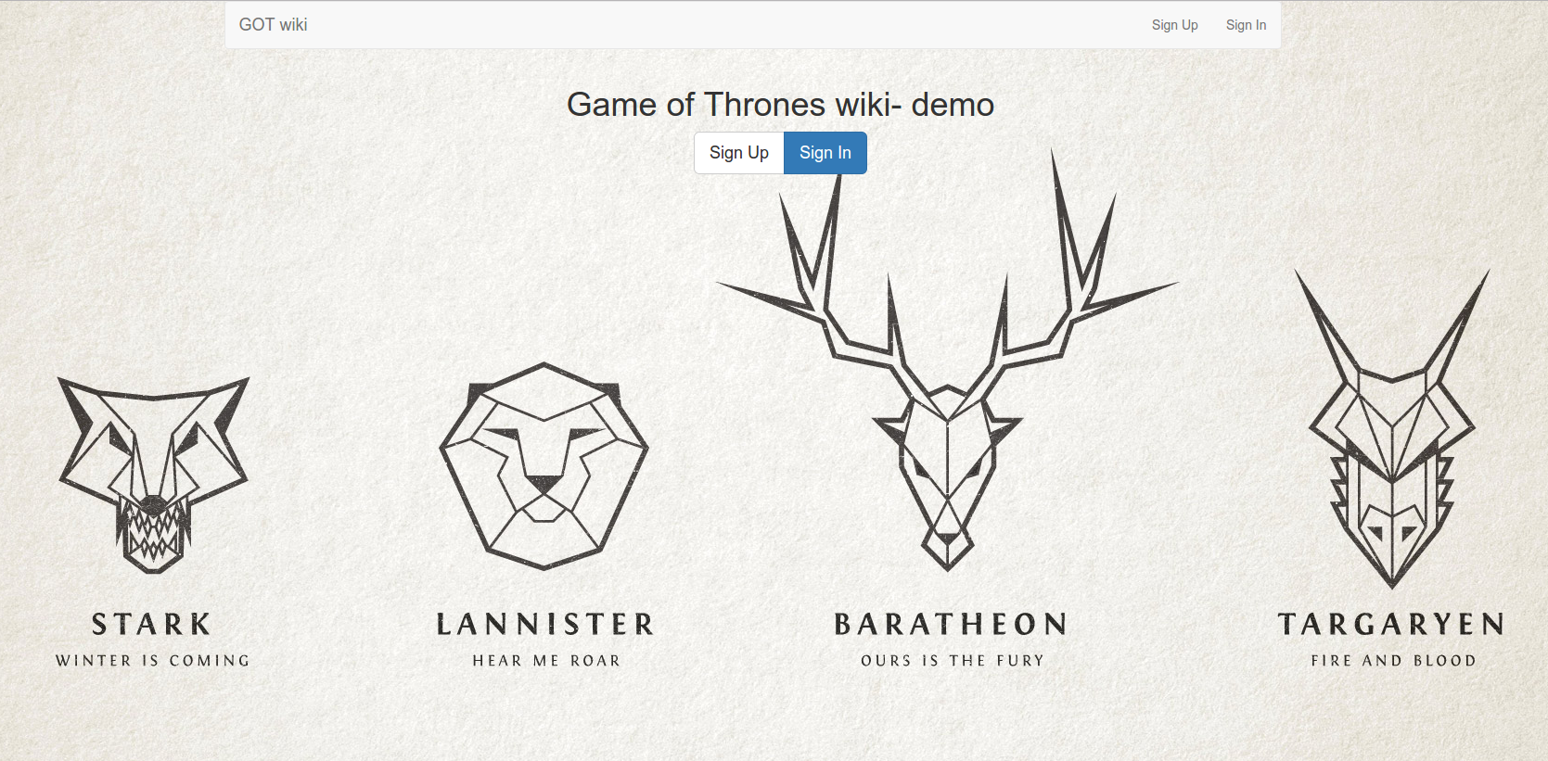Click the Targaryen dragon emblem
Screen dimensions: 1548x761
1391,428
